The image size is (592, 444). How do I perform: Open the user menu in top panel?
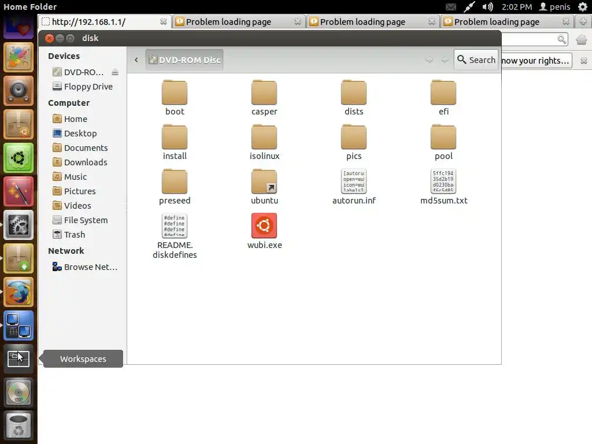554,7
